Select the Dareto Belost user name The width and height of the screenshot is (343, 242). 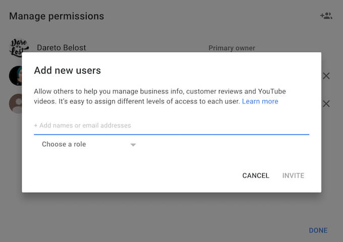(x=61, y=48)
